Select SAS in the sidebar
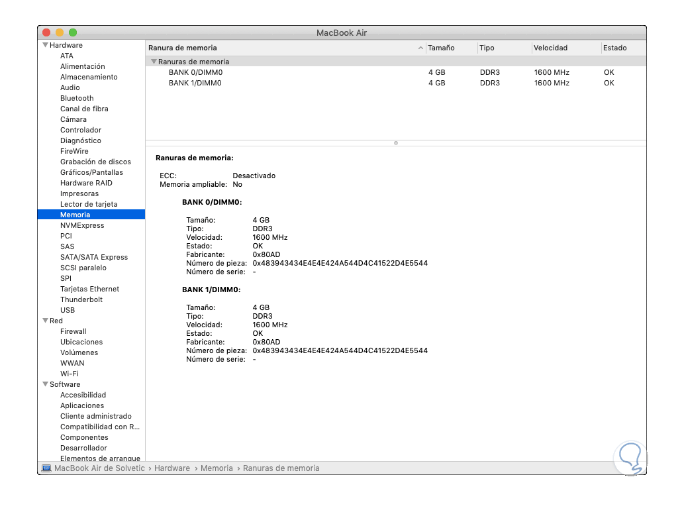684x524 pixels. (67, 246)
